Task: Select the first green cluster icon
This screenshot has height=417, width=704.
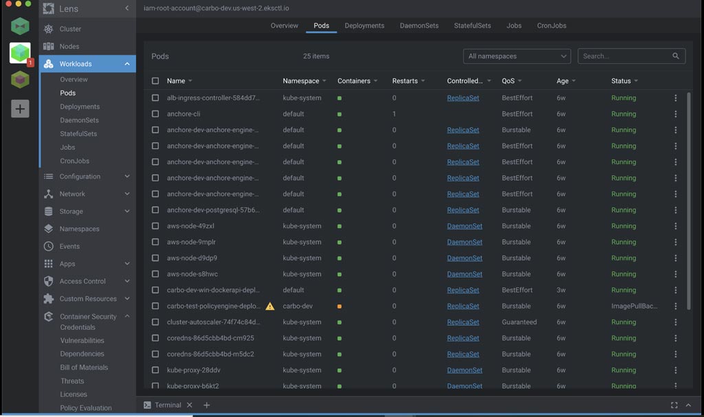Action: tap(20, 27)
